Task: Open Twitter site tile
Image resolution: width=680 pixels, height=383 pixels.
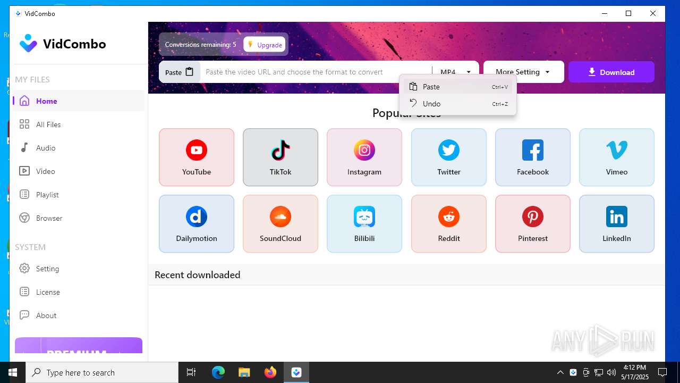Action: [x=449, y=157]
